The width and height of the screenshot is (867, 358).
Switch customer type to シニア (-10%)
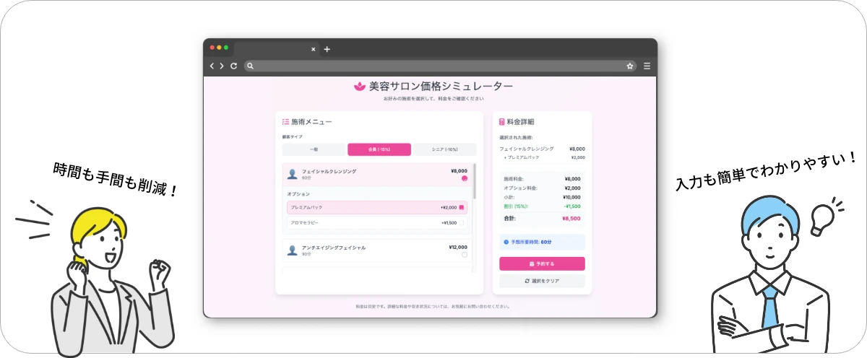click(444, 149)
